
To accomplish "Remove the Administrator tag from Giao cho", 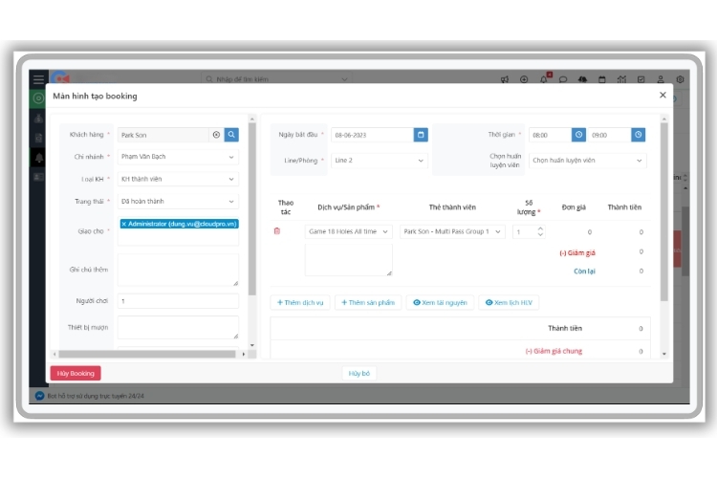I will pos(124,224).
